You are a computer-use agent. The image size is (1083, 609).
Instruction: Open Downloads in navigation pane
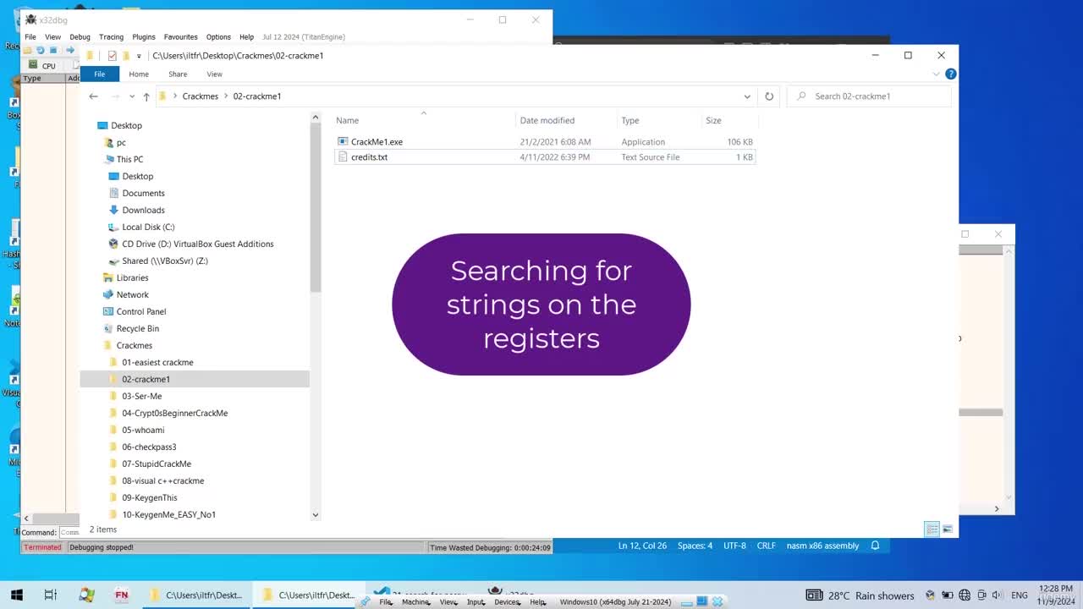pos(143,210)
